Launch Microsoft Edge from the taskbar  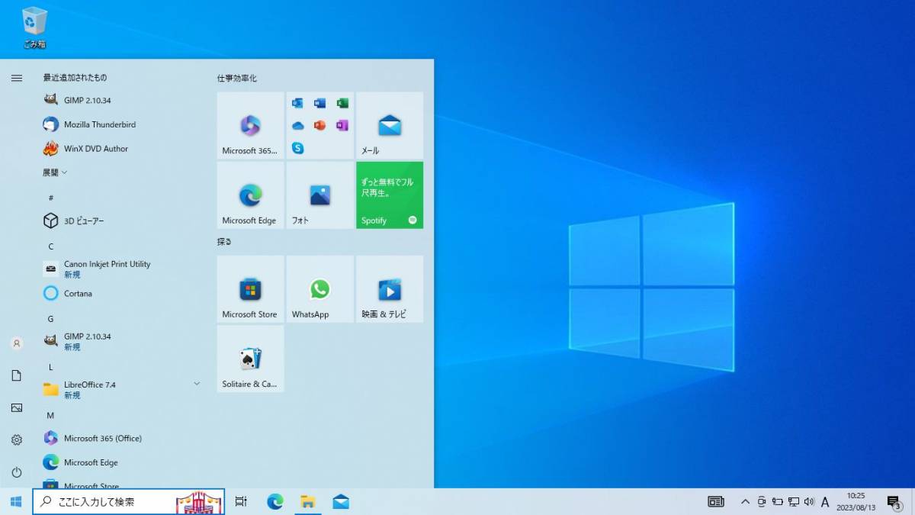(274, 501)
